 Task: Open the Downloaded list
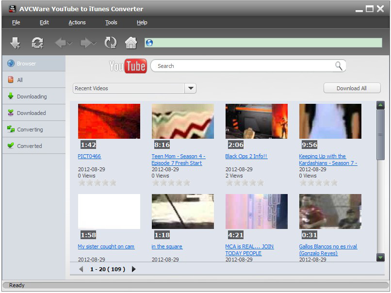pos(34,113)
